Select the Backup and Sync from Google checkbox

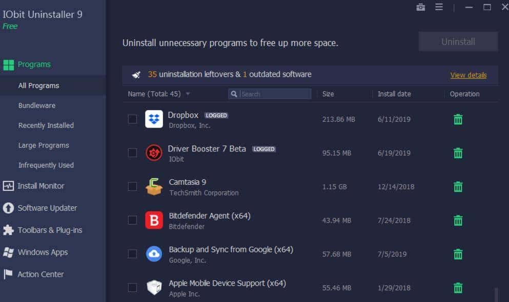pos(132,254)
